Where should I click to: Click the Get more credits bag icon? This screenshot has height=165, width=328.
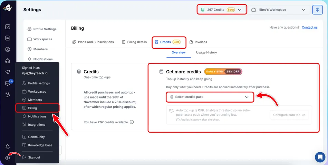(161, 72)
